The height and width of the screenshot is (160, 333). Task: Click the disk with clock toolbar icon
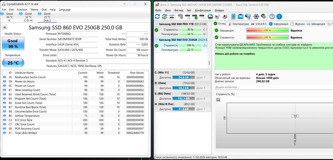click(187, 17)
